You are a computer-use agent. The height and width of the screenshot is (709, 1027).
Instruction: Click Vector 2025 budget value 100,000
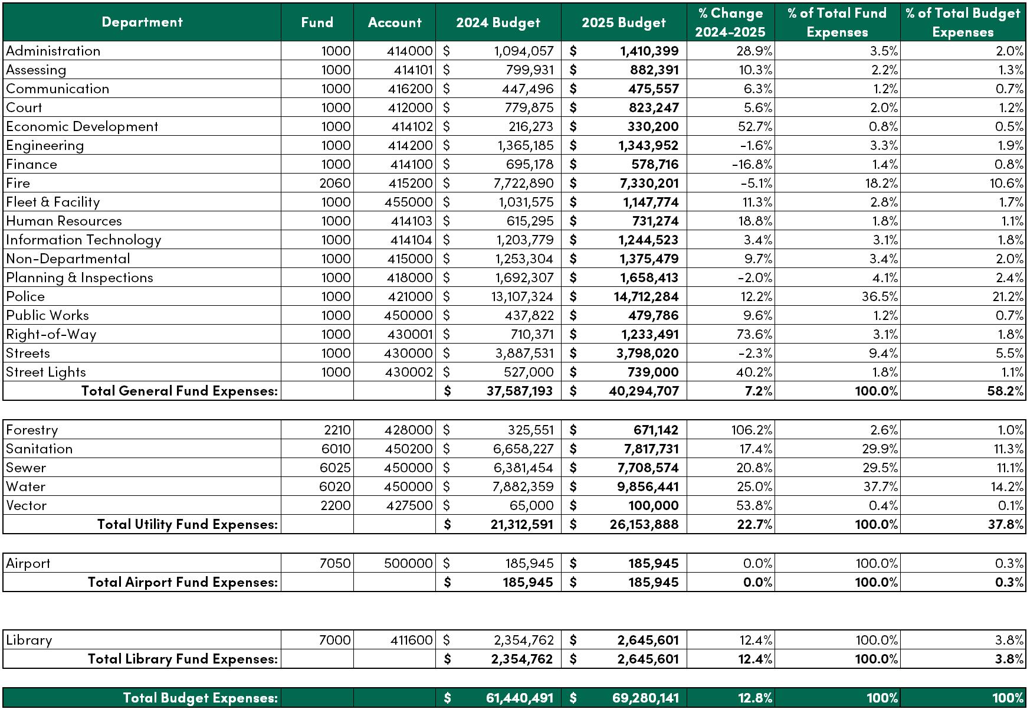(654, 505)
